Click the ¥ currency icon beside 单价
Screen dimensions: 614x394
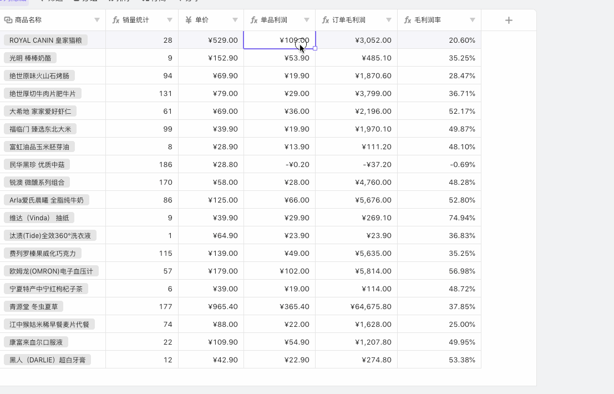click(x=189, y=20)
